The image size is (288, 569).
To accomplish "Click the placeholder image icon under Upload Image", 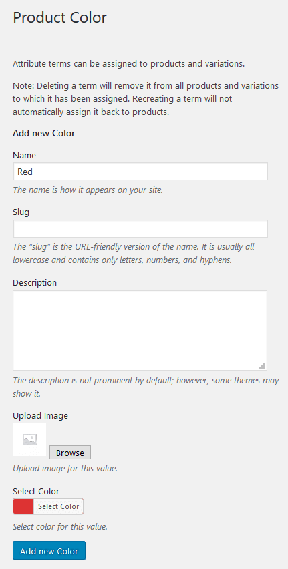I will tap(29, 439).
